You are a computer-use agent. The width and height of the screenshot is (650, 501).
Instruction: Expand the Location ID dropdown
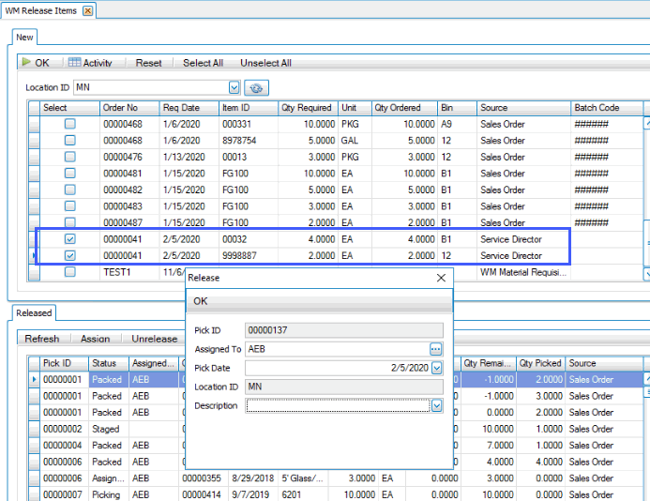tap(234, 88)
